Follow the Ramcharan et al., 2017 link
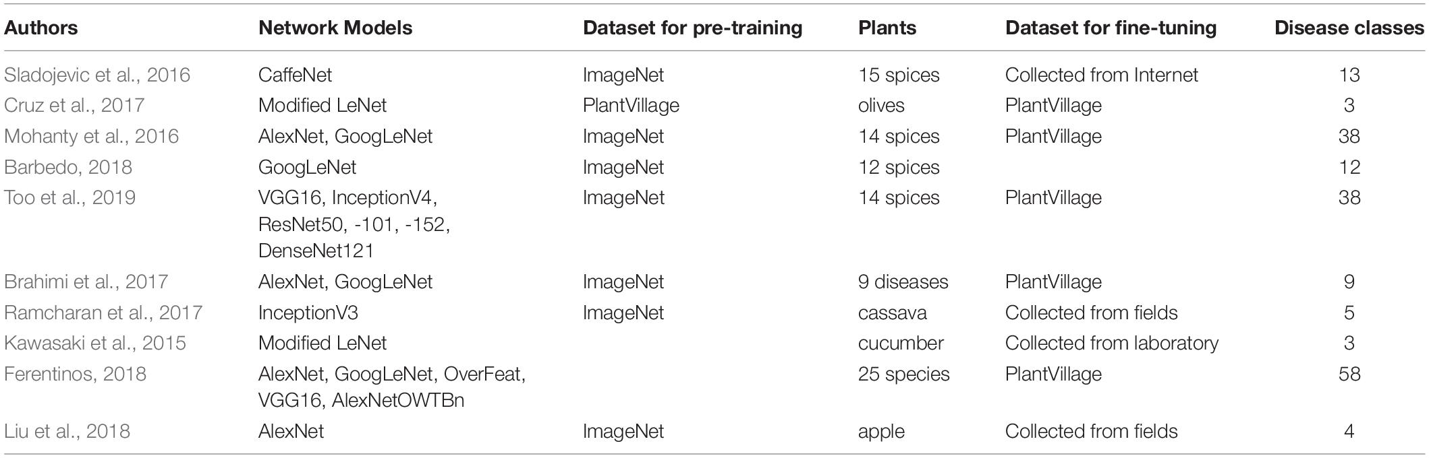The width and height of the screenshot is (1429, 458). point(103,313)
